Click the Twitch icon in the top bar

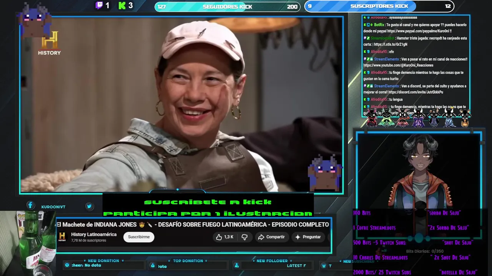99,5
